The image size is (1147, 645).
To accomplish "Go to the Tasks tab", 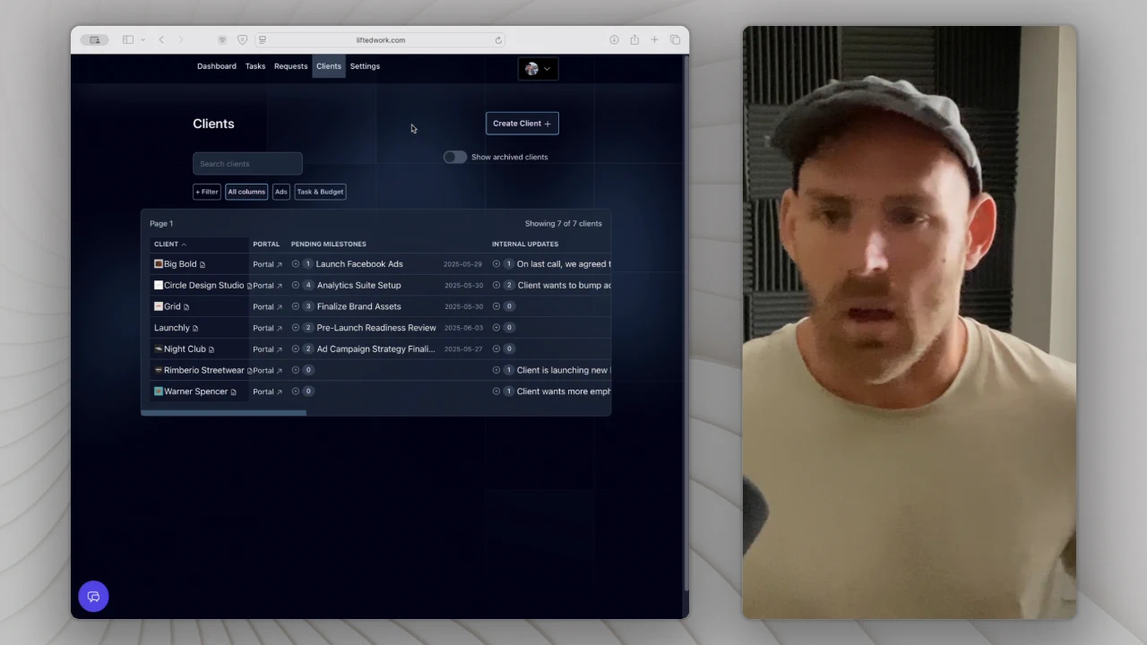I will [255, 66].
